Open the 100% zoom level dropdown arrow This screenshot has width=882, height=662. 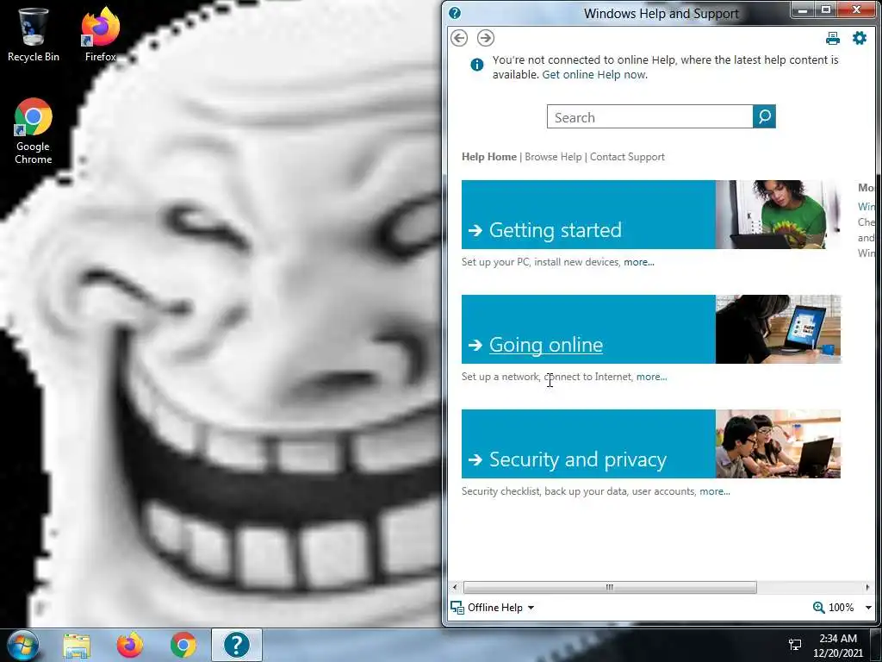pos(868,608)
